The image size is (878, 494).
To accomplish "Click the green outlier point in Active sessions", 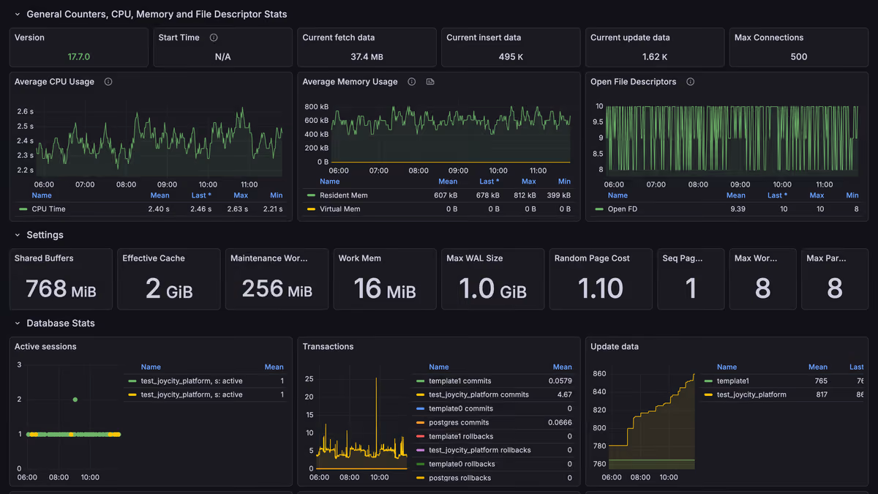I will pyautogui.click(x=75, y=400).
